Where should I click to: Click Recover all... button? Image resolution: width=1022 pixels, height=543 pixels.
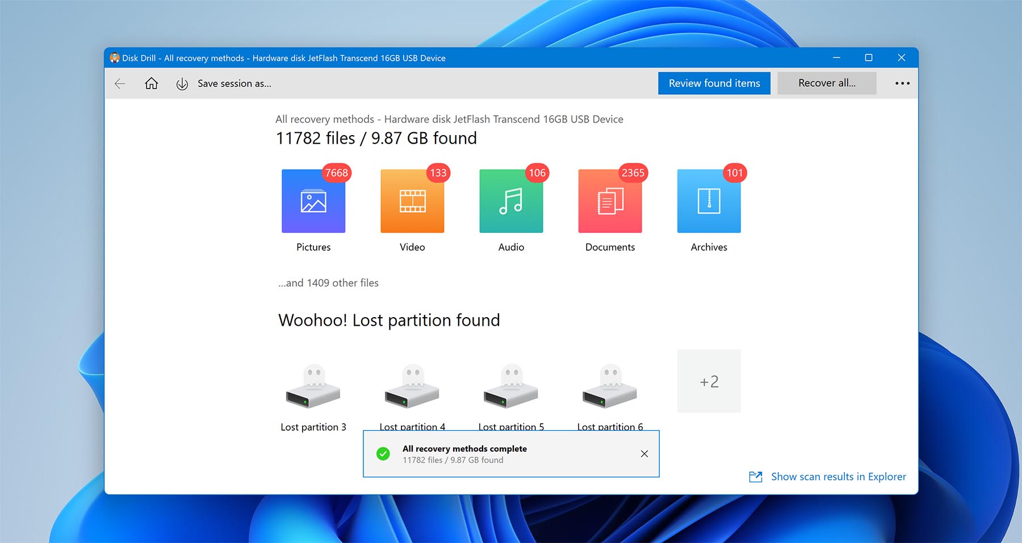tap(827, 83)
